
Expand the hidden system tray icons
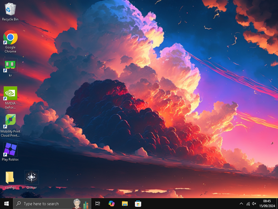[x=241, y=203]
